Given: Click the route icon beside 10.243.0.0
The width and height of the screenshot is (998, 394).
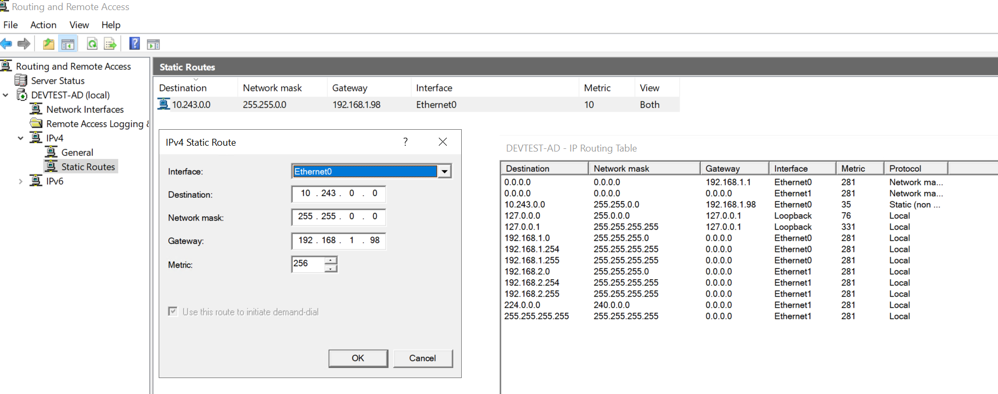Looking at the screenshot, I should [164, 104].
